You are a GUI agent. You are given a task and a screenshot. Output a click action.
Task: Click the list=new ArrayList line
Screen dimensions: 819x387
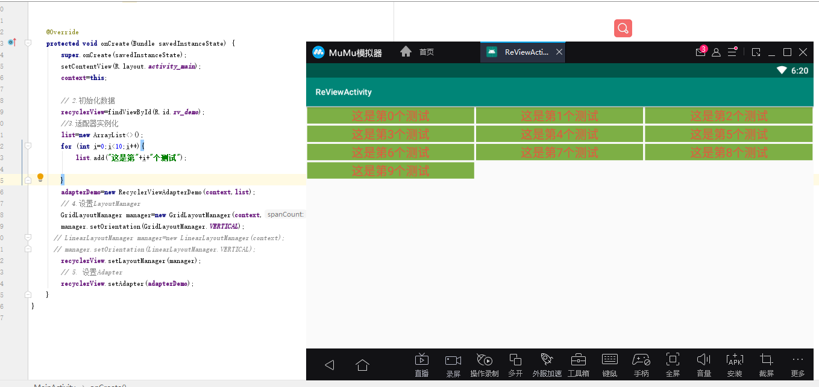[x=102, y=135]
